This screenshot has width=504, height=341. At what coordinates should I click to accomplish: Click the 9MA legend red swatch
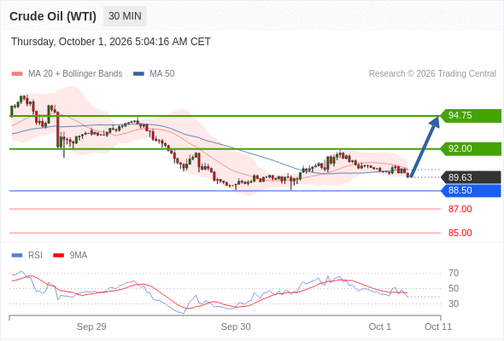click(58, 256)
